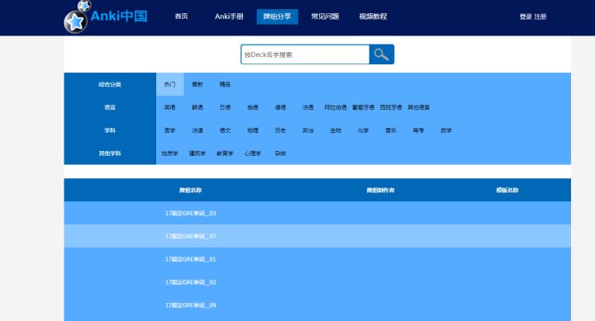
Task: Open the deck ending GRE单词_02
Action: (191, 282)
